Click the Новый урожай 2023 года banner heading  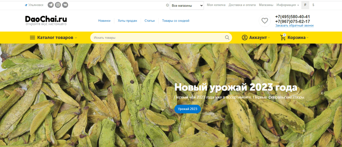[x=236, y=88]
